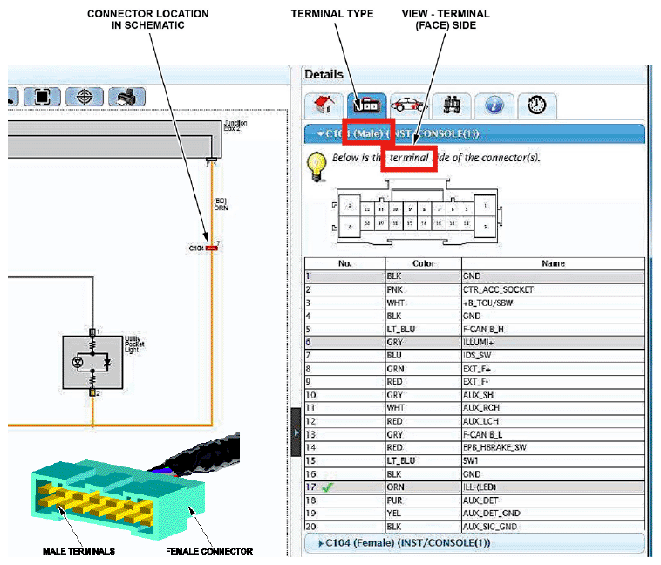Select the SW1 row
Viewport: 661px width, 565px height.
474,461
